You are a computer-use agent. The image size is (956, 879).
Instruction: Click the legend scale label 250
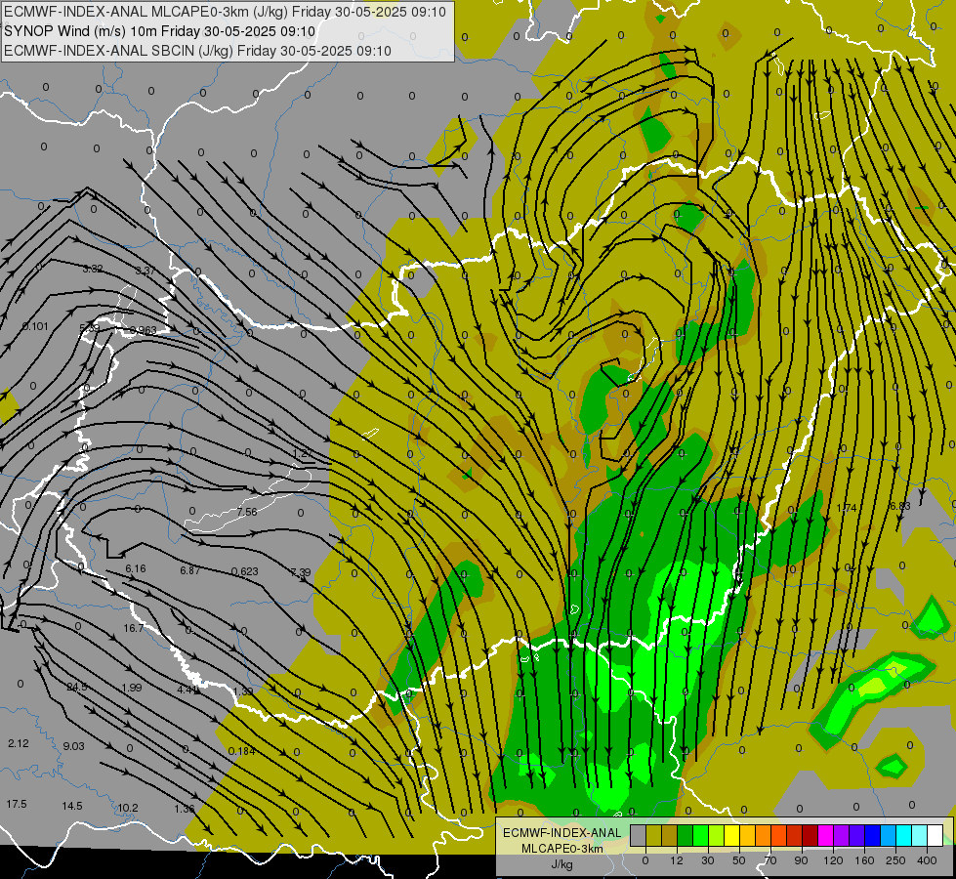(x=895, y=860)
